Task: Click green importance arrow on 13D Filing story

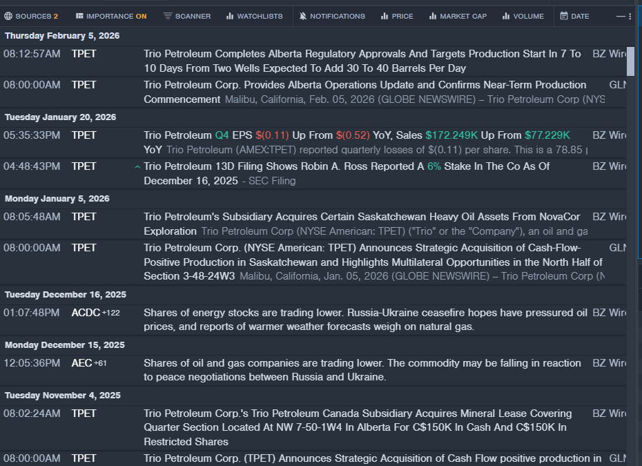Action: pos(137,167)
